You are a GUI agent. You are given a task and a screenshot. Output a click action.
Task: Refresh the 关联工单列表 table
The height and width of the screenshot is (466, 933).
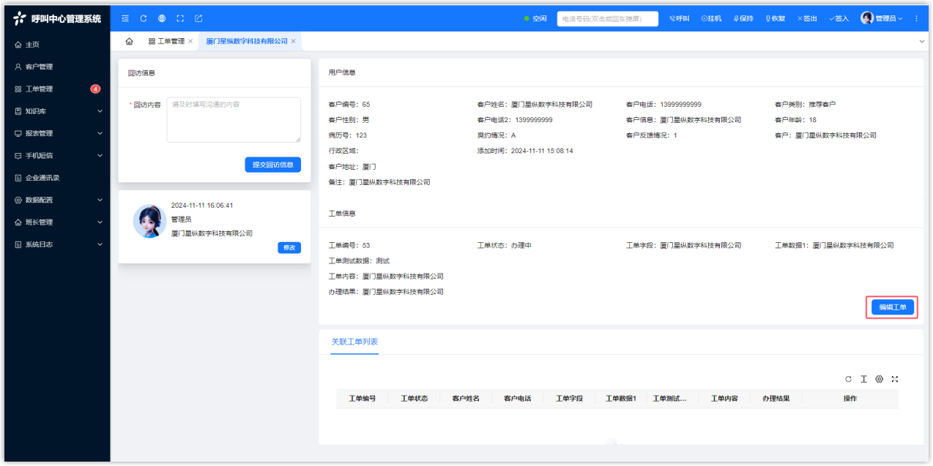tap(848, 379)
